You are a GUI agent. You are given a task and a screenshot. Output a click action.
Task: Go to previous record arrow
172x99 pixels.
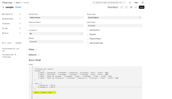[122, 7]
